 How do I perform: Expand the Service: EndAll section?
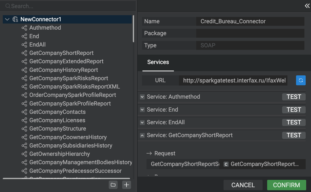(142, 122)
